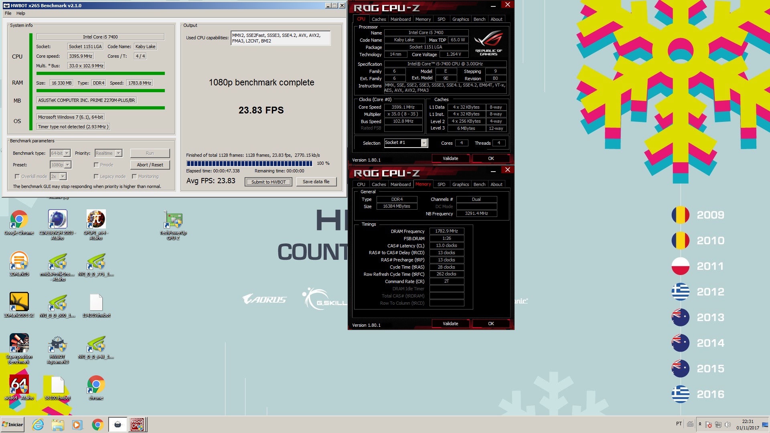This screenshot has height=433, width=770.
Task: Open NVI_0_0_775 desktop icon
Action: (96, 265)
